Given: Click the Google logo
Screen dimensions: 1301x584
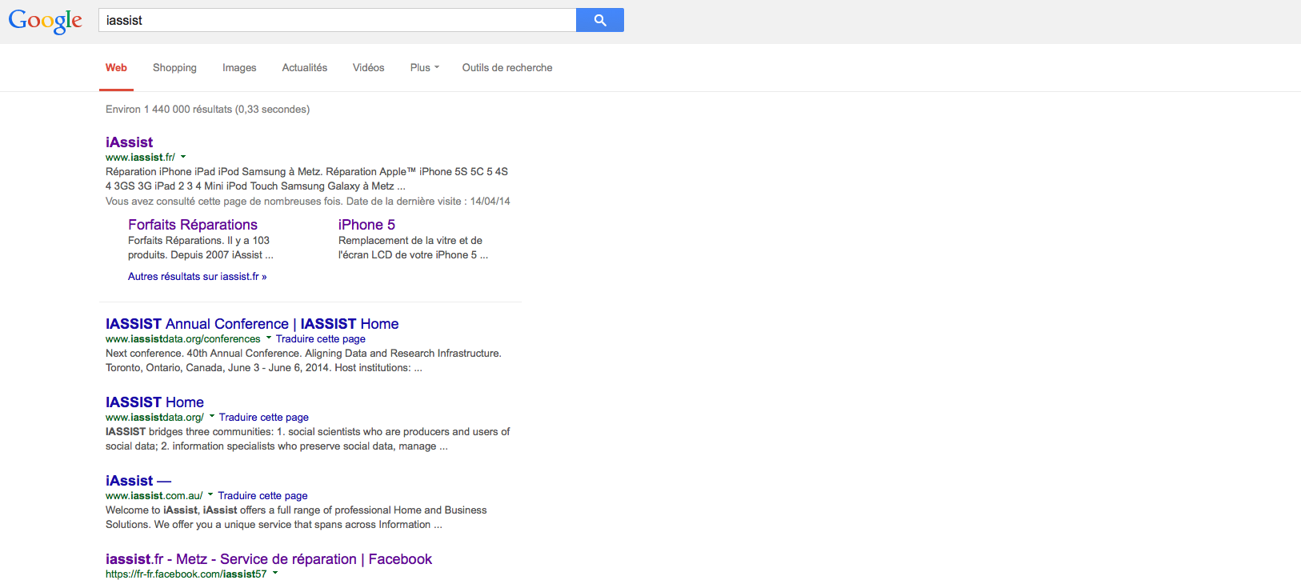Looking at the screenshot, I should (45, 21).
